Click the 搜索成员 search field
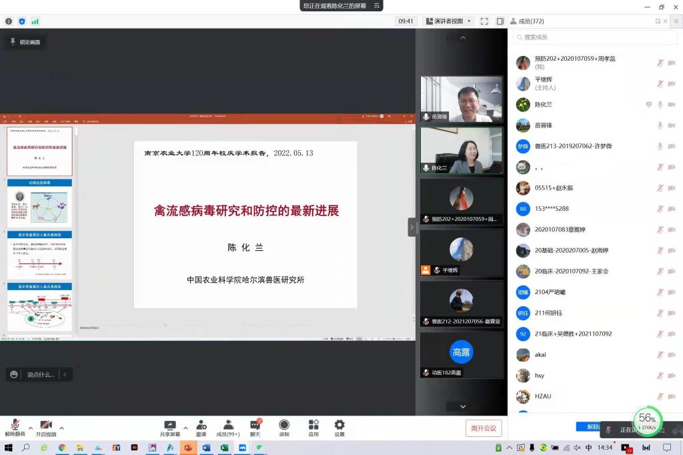This screenshot has width=683, height=455. coord(594,37)
